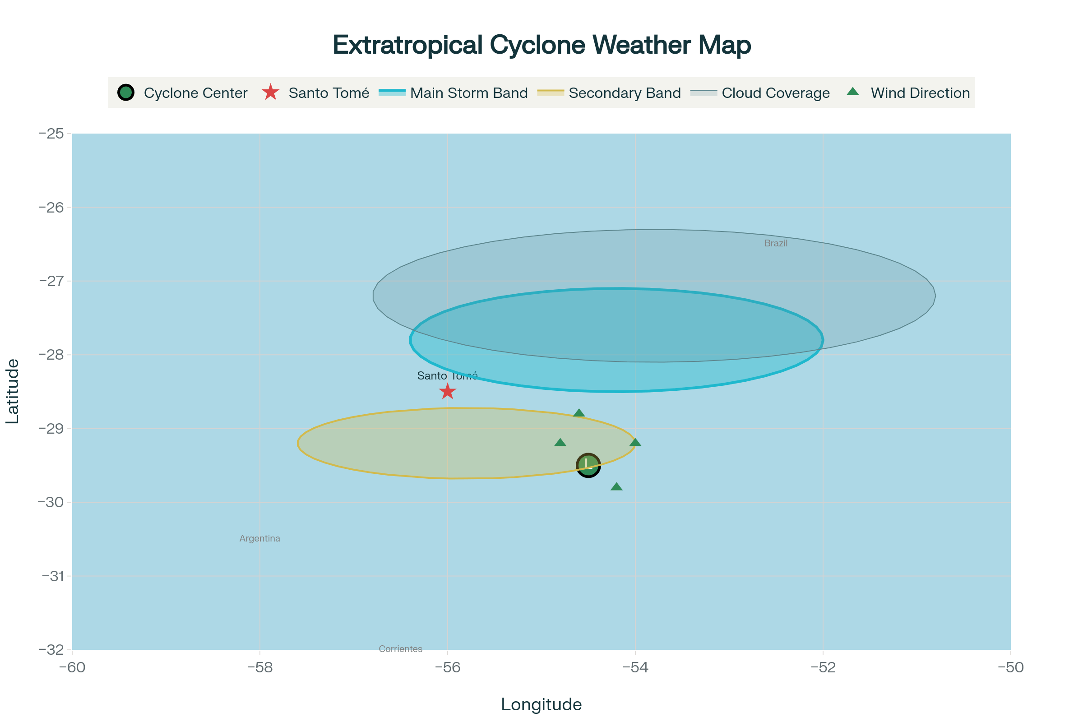Click the wind triangle at longitude -54
The height and width of the screenshot is (722, 1083).
[635, 443]
